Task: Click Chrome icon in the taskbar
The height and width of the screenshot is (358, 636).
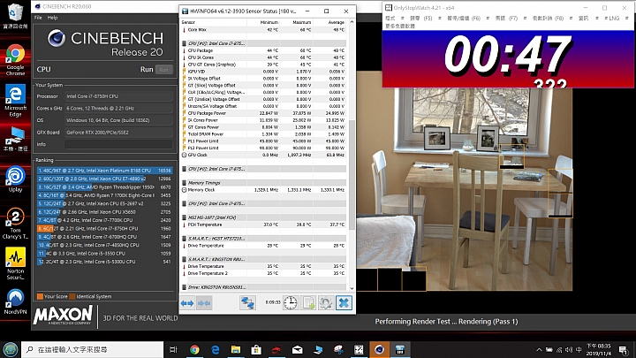Action: (x=194, y=349)
